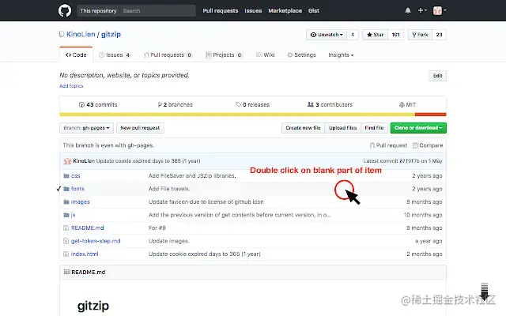Screen dimensions: 506x316
Task: Open Issues in top navigation
Action: tap(253, 10)
